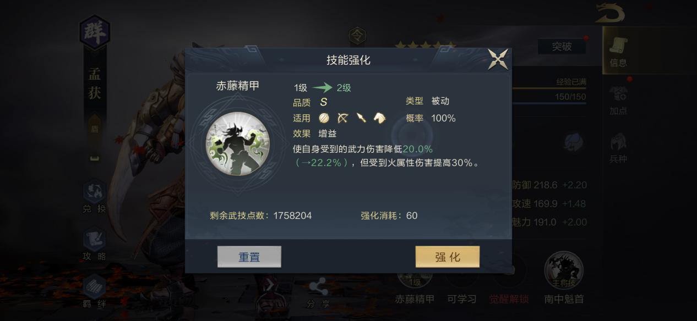The width and height of the screenshot is (697, 321).
Task: Tap the 群 faction badge
Action: 94,33
